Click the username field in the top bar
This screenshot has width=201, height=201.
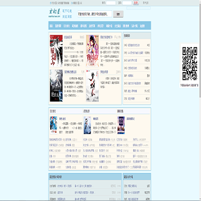tap(111, 3)
